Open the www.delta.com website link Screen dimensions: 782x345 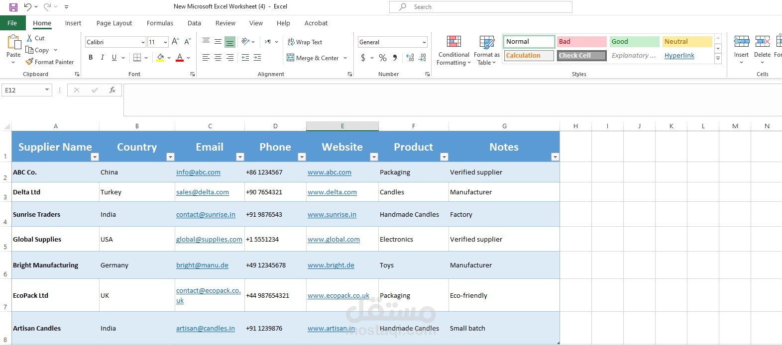(x=332, y=192)
